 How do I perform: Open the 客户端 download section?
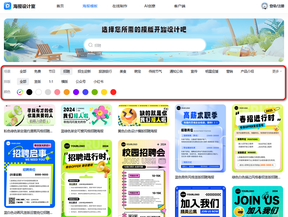coord(179,6)
